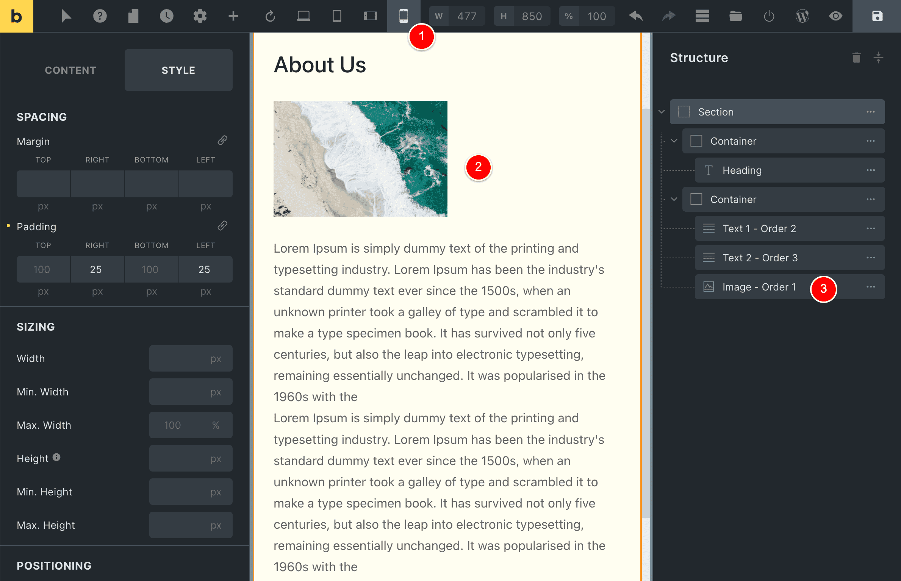Screen dimensions: 901x581
Task: Open the pages icon in toolbar
Action: 133,16
